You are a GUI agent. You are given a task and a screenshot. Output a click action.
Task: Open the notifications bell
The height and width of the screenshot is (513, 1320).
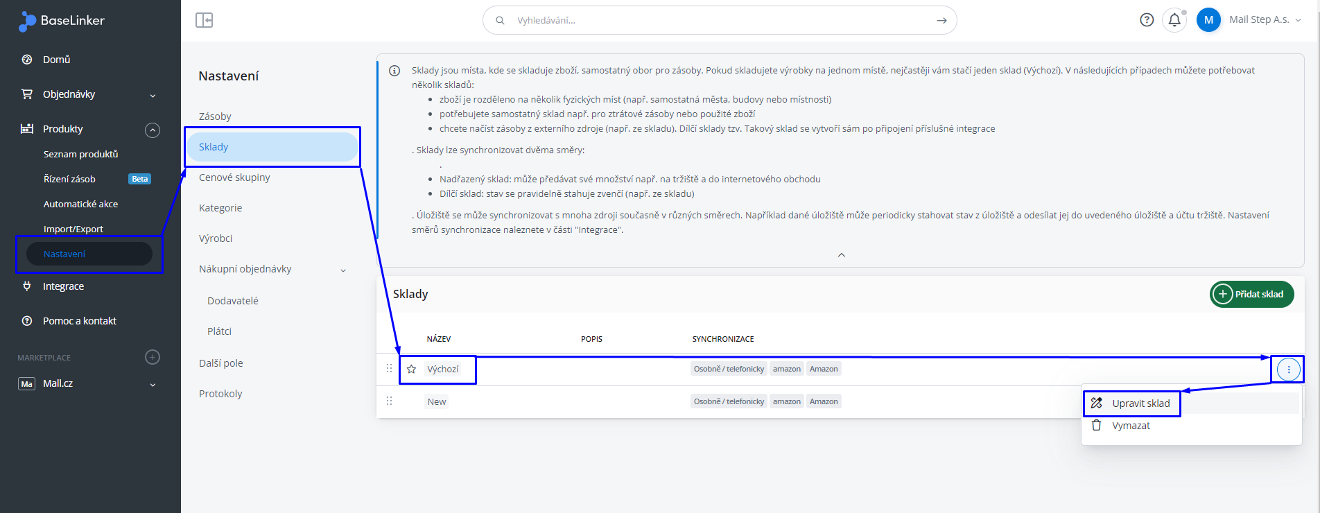(1174, 20)
